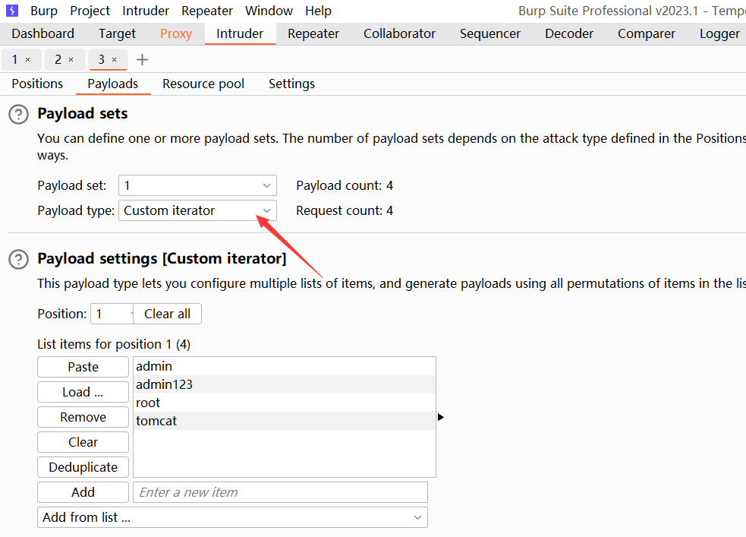Switch to the Logger tab
The image size is (746, 537).
[x=720, y=34]
